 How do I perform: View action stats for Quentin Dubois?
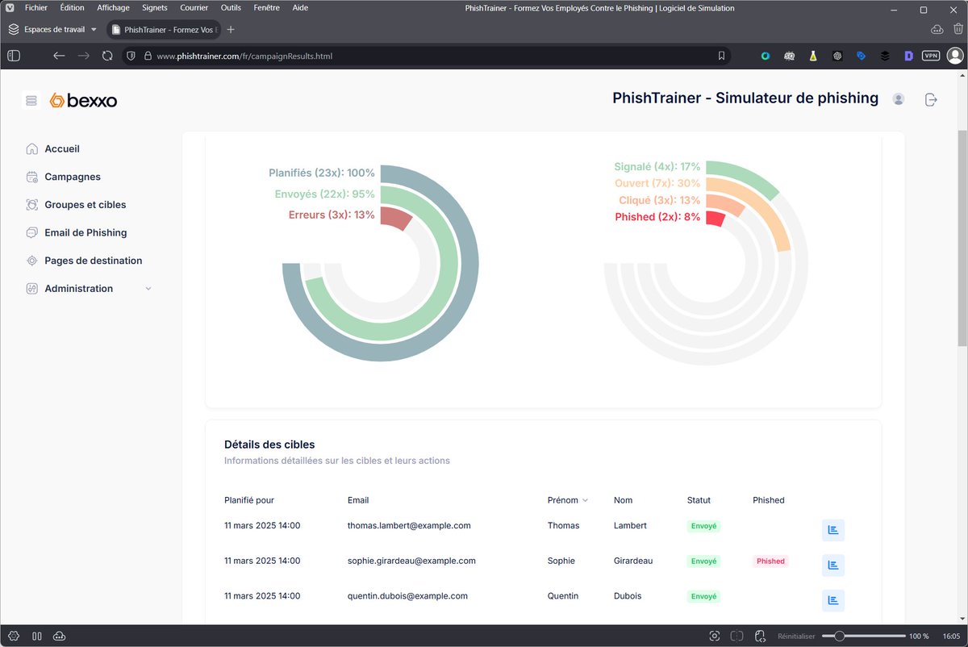pos(833,601)
